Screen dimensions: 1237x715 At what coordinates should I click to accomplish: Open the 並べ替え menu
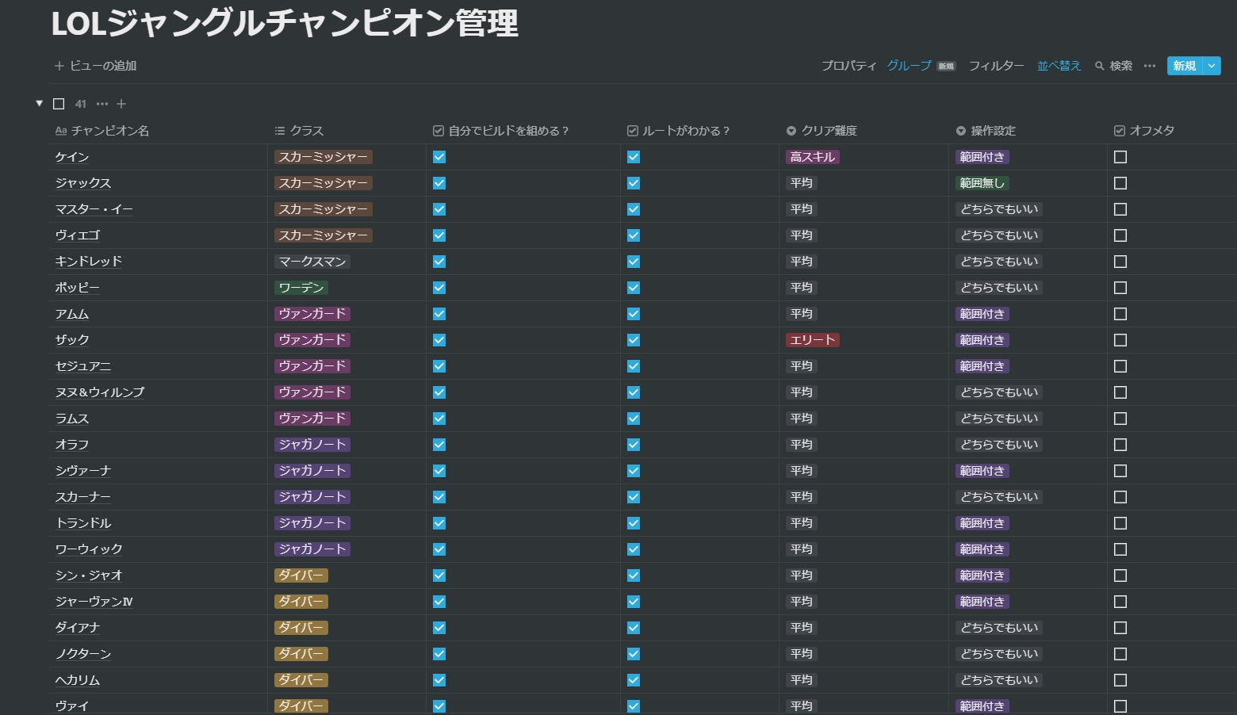click(x=1059, y=66)
